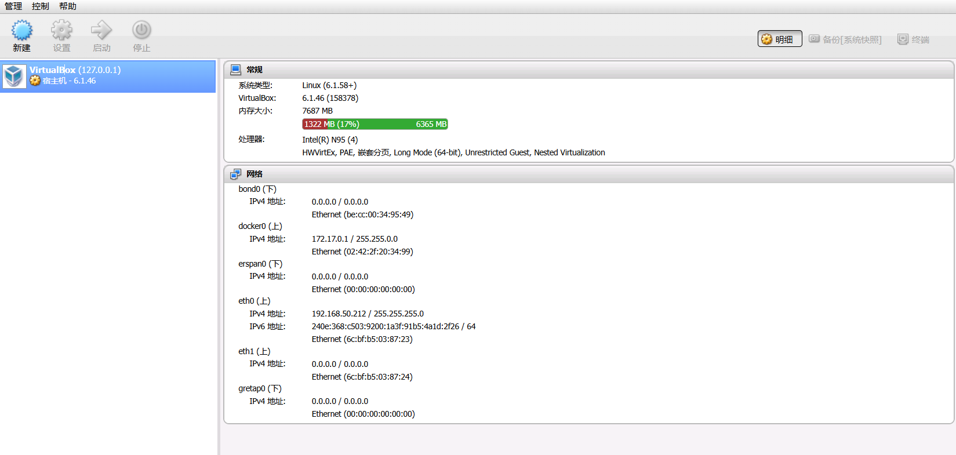Click the eth1 (上) interface name
This screenshot has height=455, width=956.
point(255,351)
